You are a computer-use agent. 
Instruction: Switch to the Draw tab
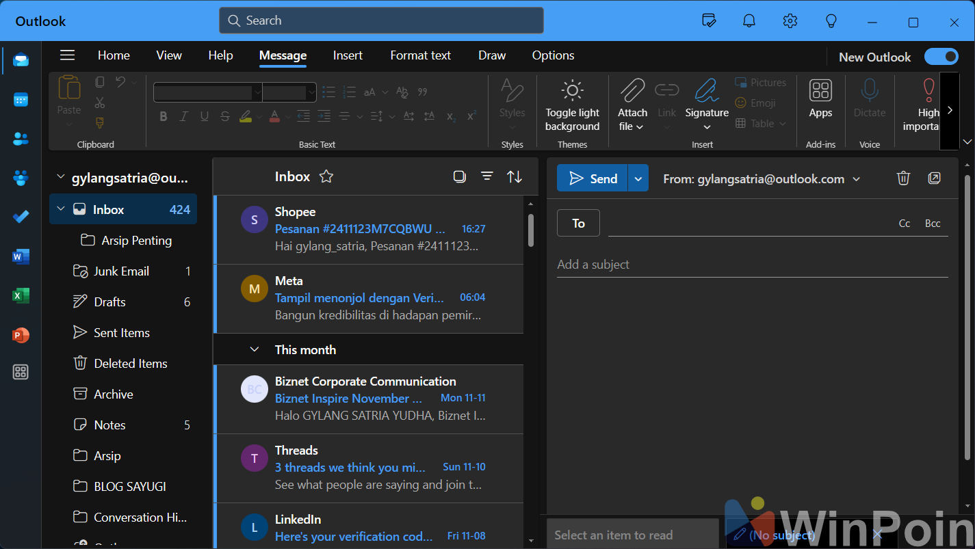click(492, 55)
